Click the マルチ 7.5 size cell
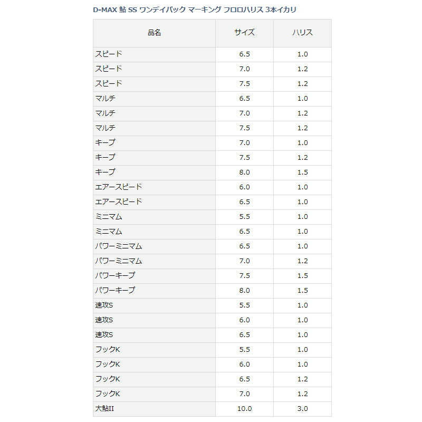Viewport: 422px width, 422px height. click(244, 128)
